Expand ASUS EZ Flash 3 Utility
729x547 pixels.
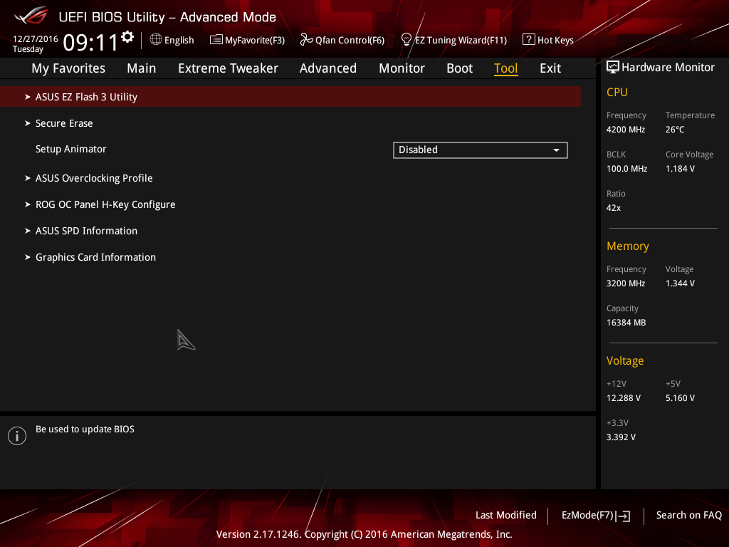290,97
